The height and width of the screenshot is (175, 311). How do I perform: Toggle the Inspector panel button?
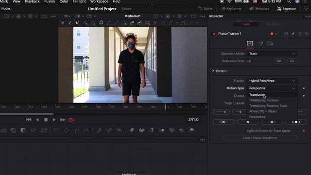[x=287, y=9]
